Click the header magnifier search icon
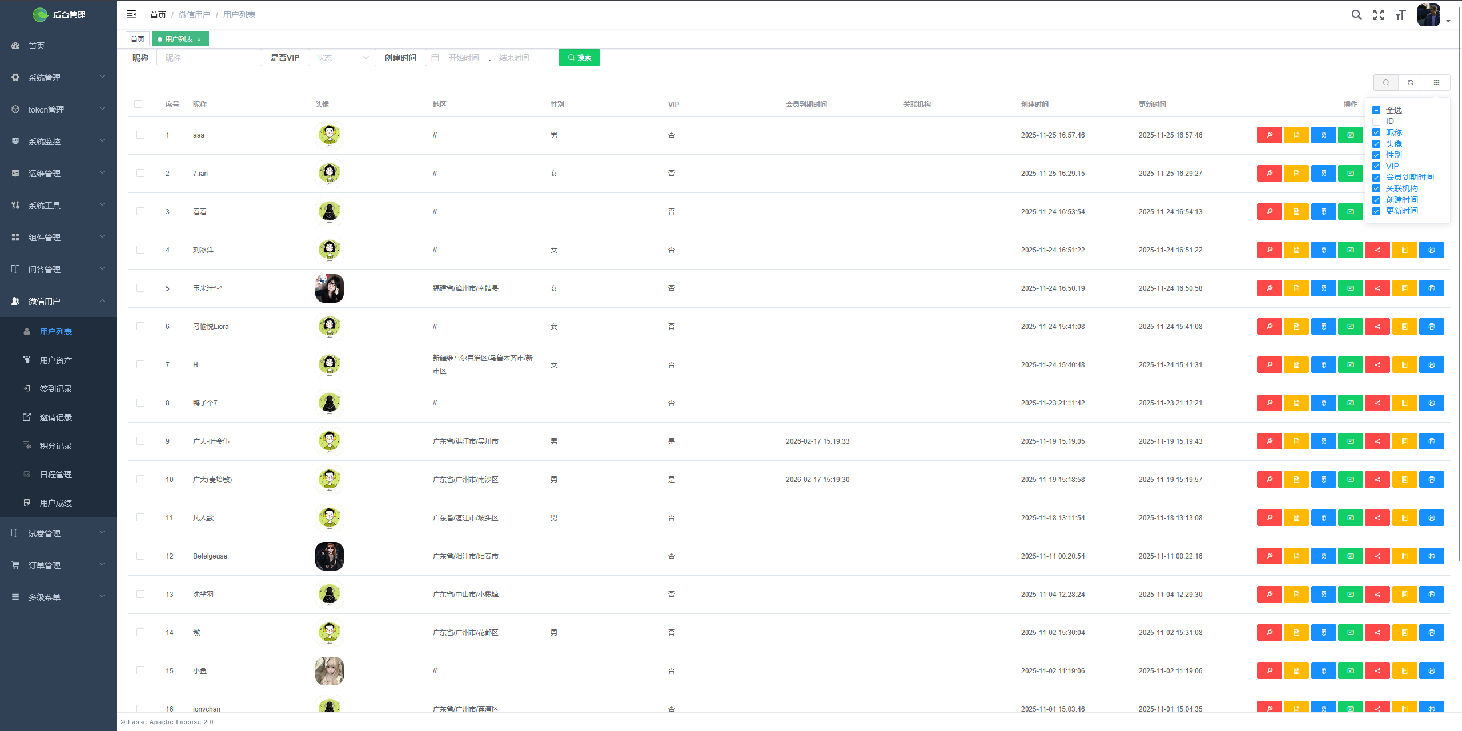 tap(1356, 15)
